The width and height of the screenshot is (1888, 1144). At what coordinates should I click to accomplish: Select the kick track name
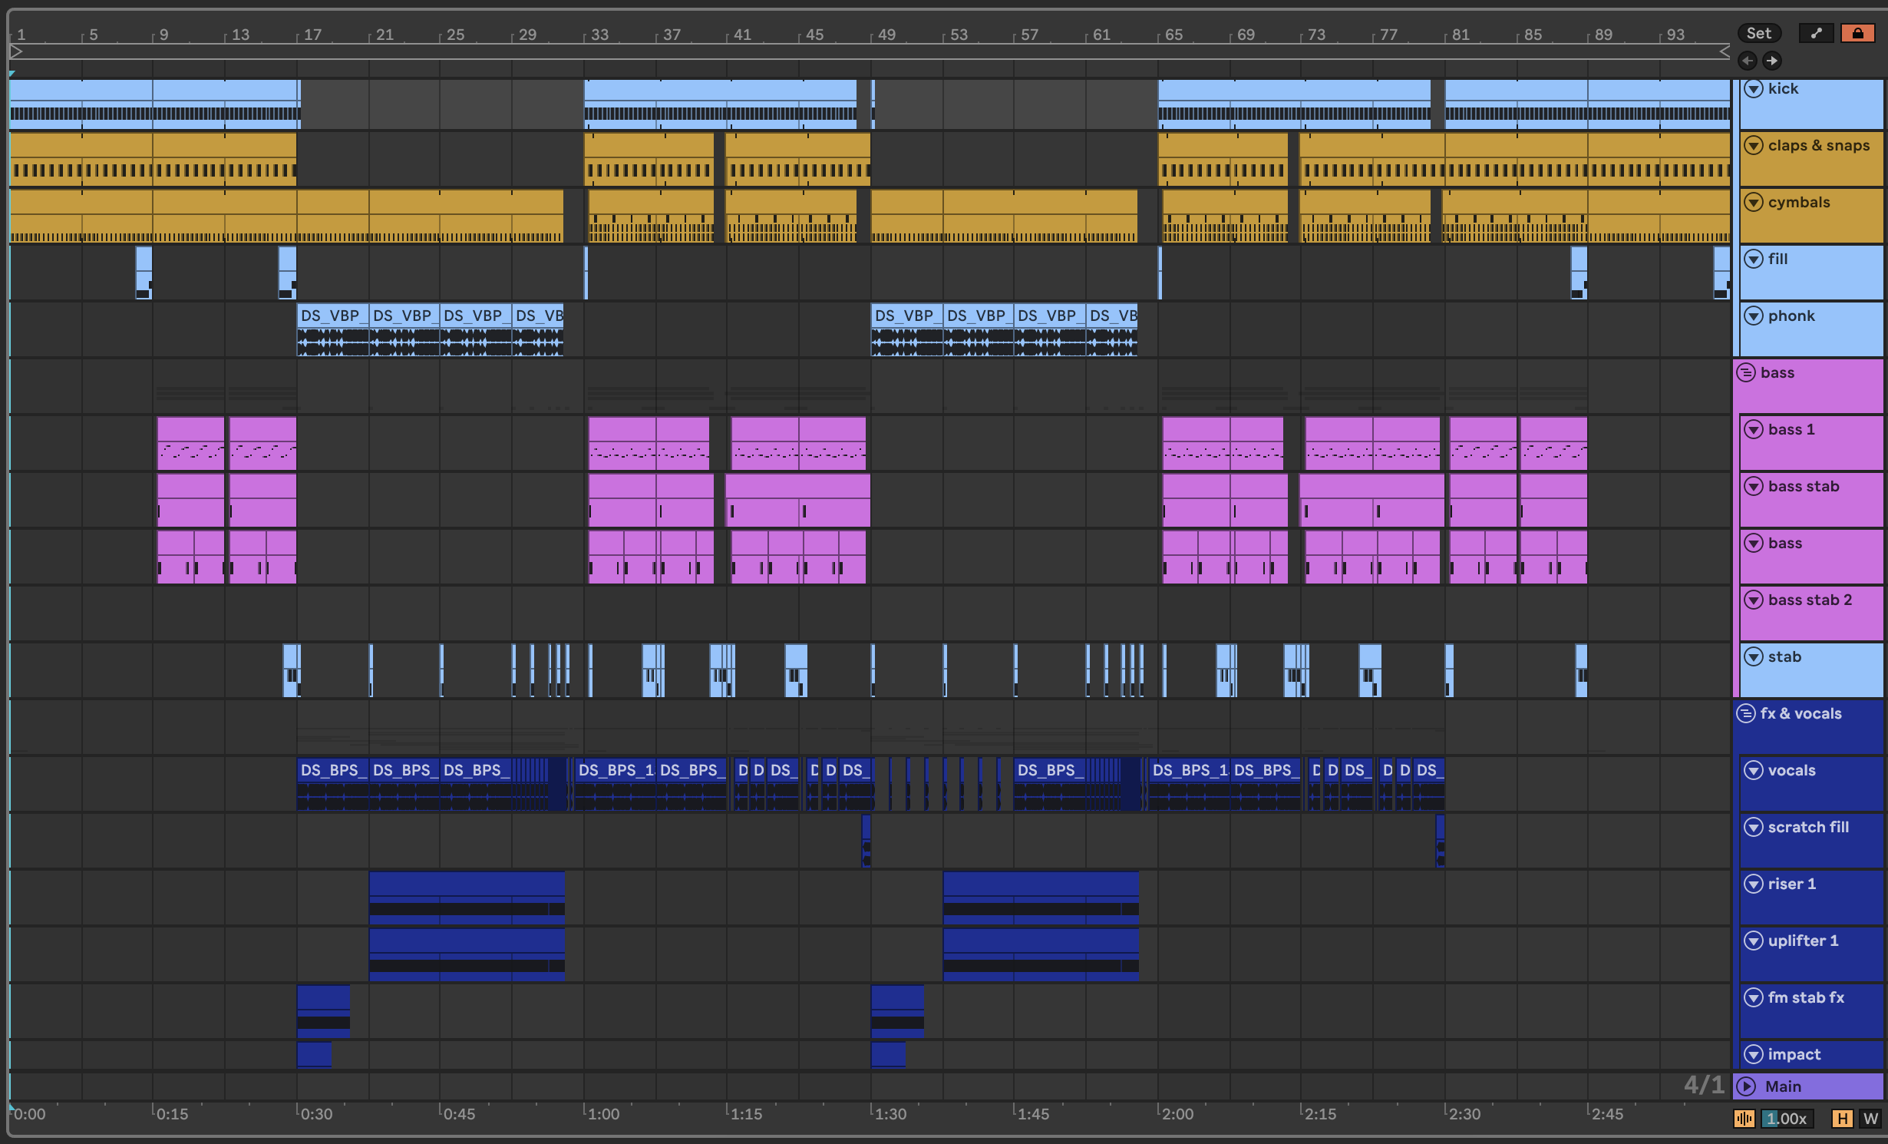click(x=1783, y=88)
